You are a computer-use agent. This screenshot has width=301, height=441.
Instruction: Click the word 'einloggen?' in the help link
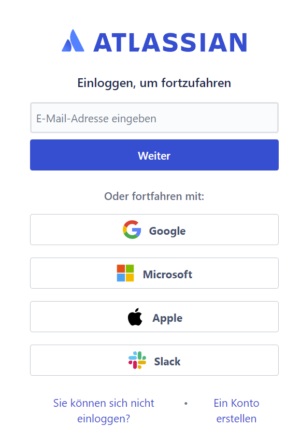click(104, 419)
